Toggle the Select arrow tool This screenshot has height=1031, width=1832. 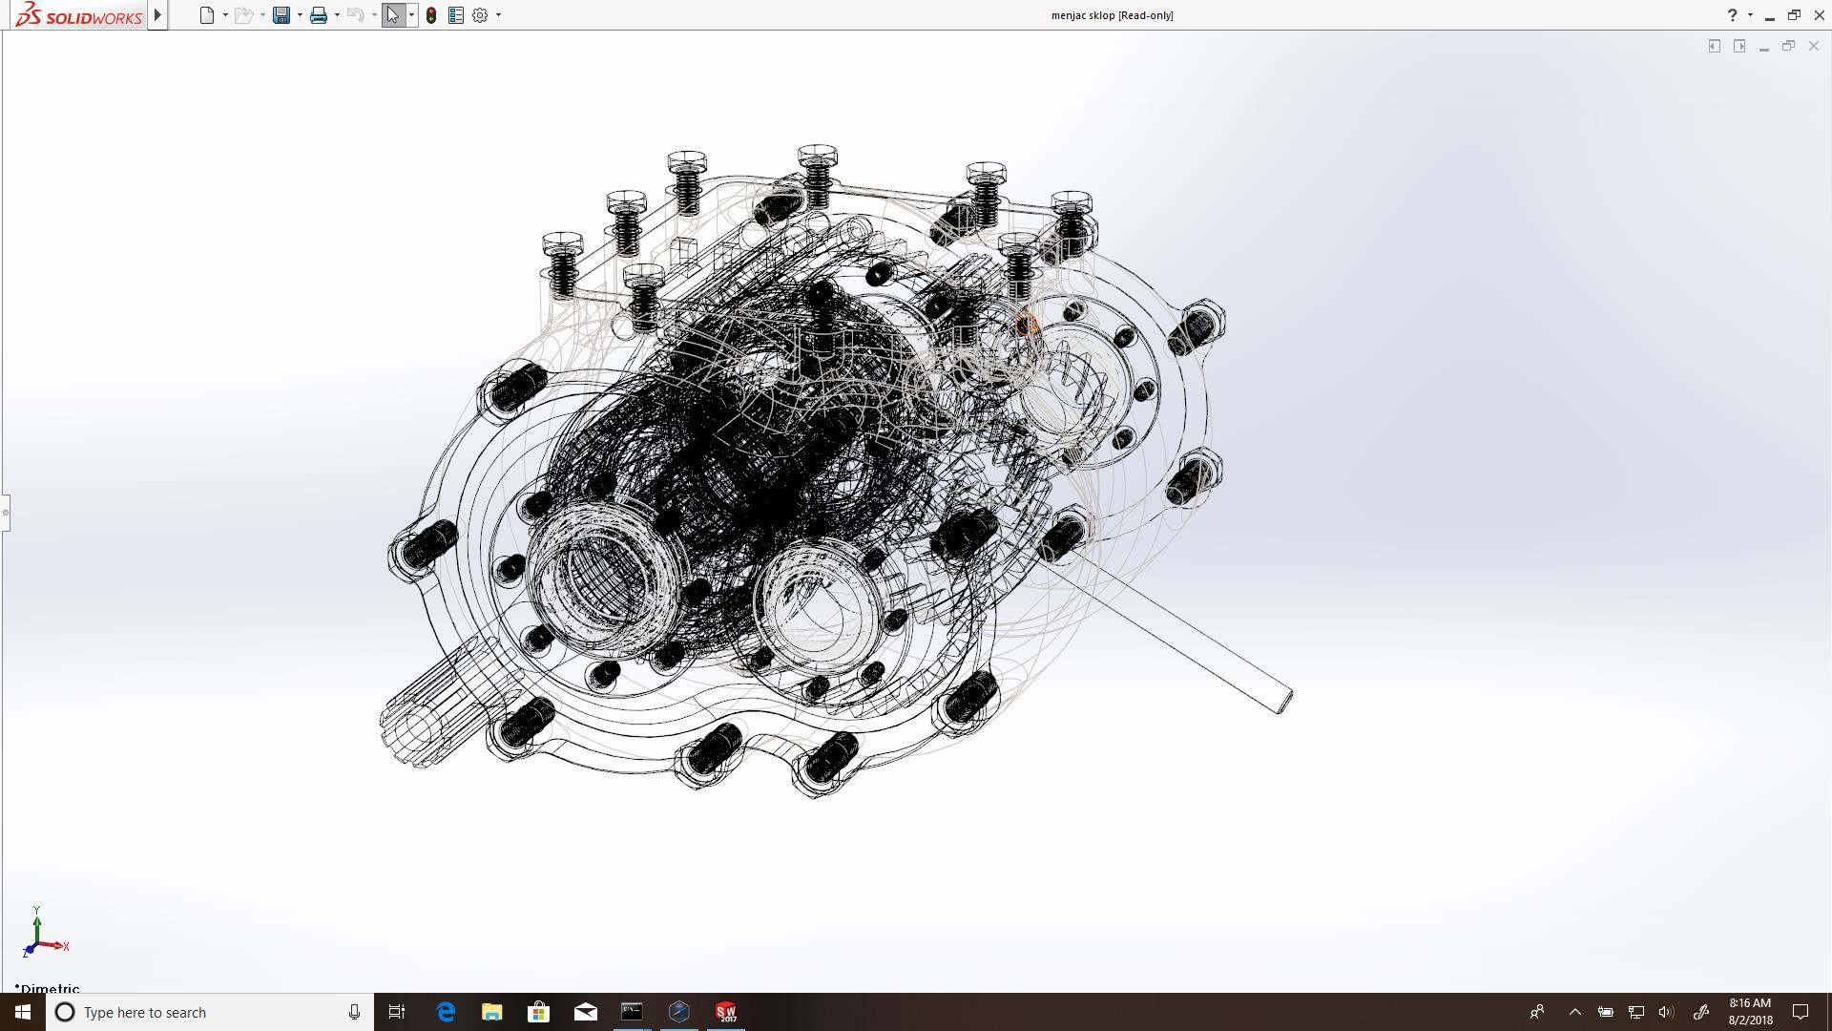392,15
